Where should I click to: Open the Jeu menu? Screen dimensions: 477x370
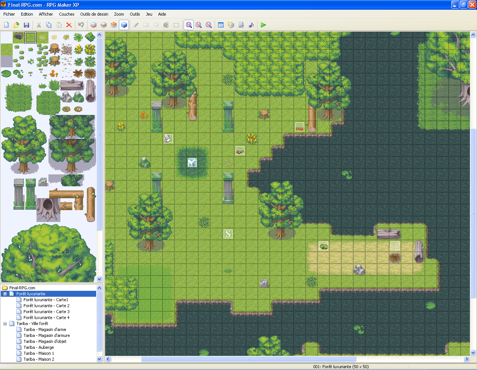point(149,14)
